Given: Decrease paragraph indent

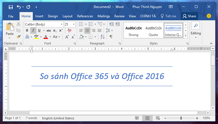Looking at the screenshot, I should pos(112,24).
